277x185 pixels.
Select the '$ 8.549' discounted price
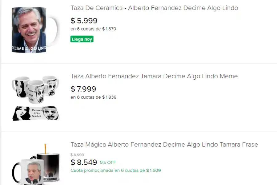coord(84,162)
